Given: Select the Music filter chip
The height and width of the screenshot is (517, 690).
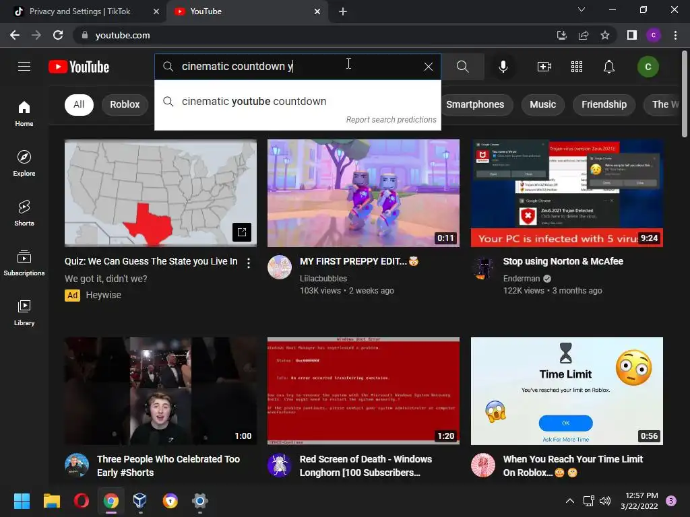Looking at the screenshot, I should tap(542, 104).
